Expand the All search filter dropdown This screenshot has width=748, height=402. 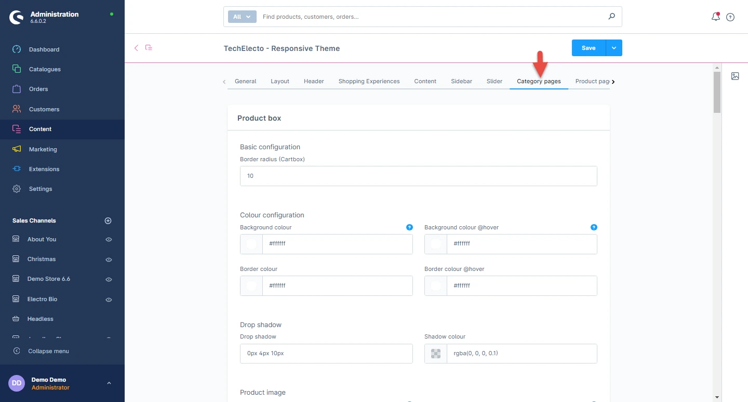click(x=242, y=17)
